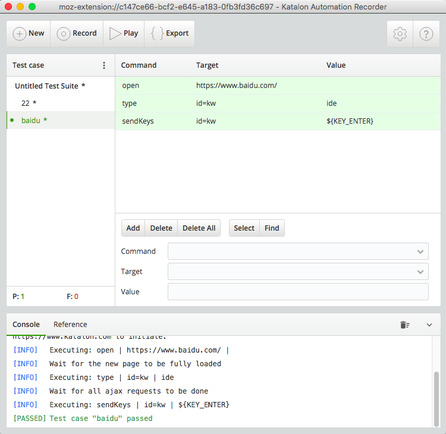
Task: Click the Select target button
Action: point(244,228)
